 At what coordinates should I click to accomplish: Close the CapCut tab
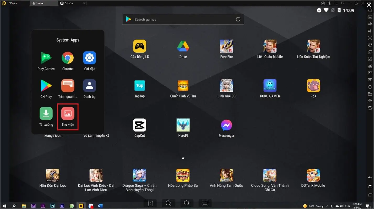click(x=84, y=3)
